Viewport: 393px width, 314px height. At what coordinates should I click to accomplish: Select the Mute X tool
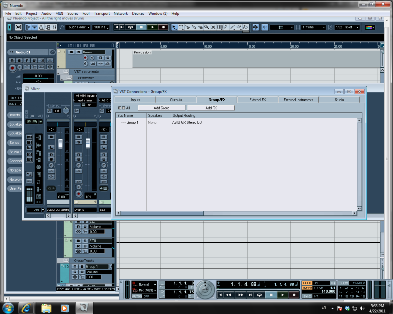(213, 27)
